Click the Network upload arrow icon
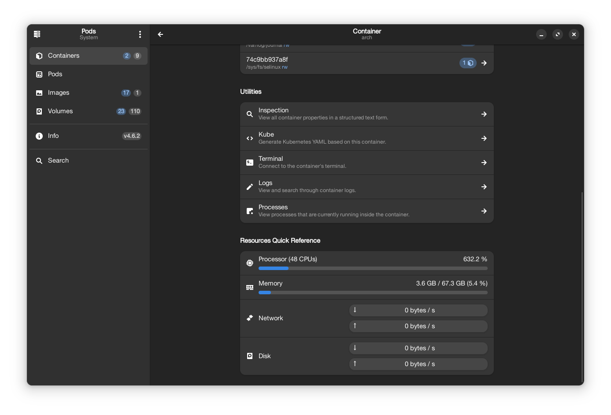This screenshot has height=415, width=611. 355,326
